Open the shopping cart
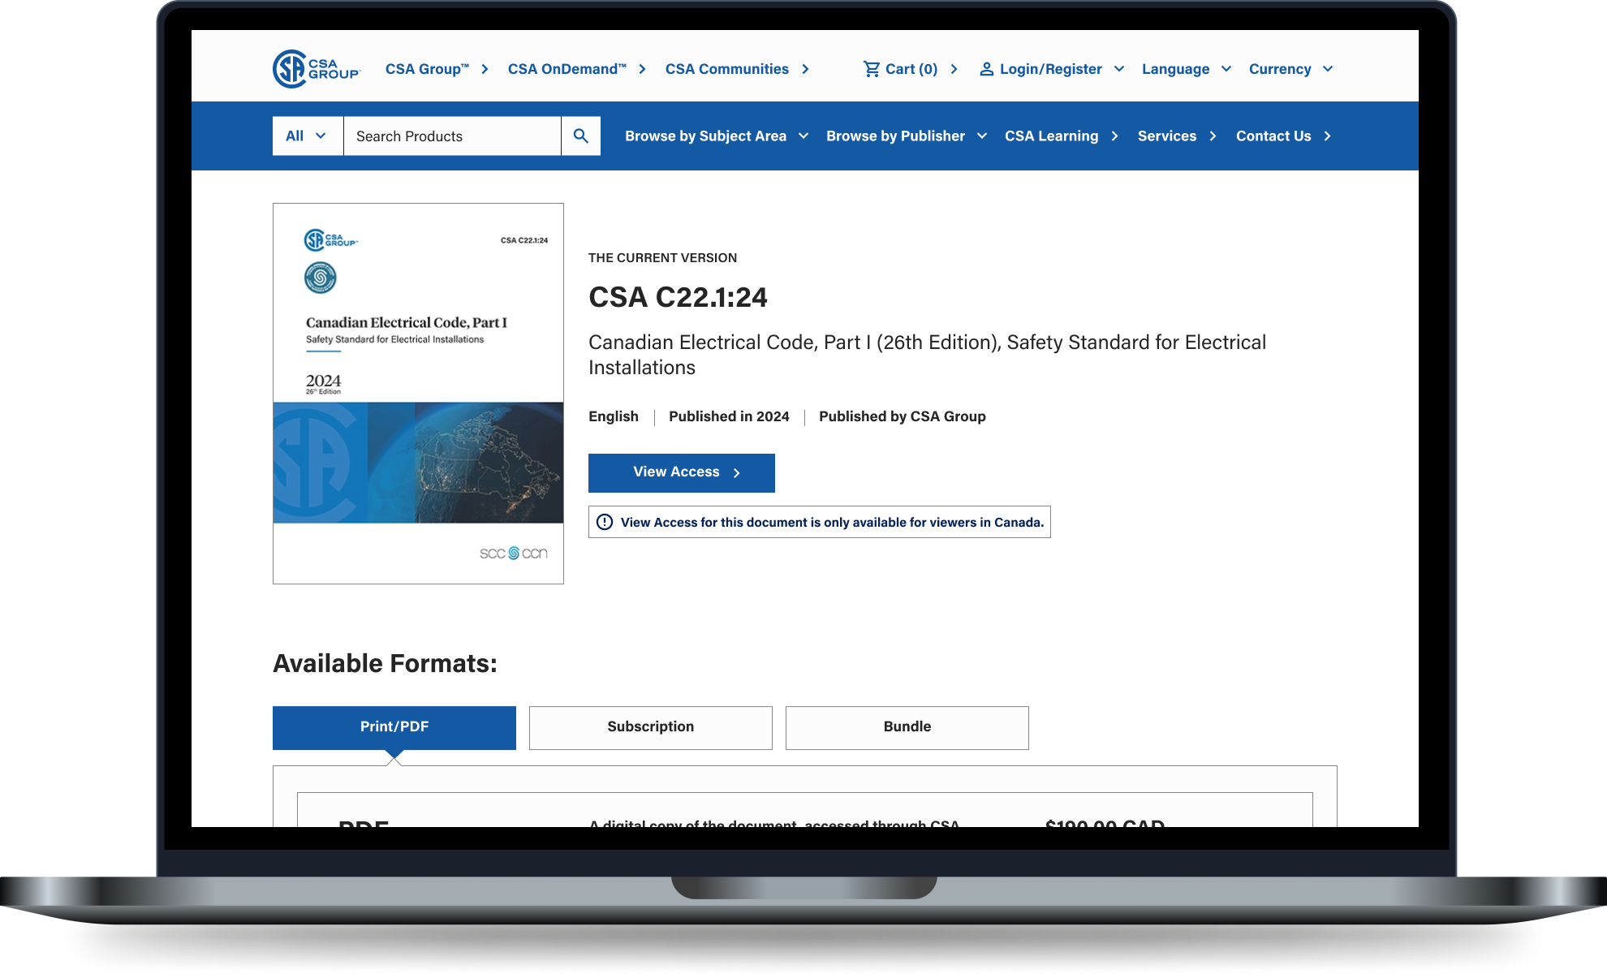This screenshot has width=1607, height=978. coord(901,69)
